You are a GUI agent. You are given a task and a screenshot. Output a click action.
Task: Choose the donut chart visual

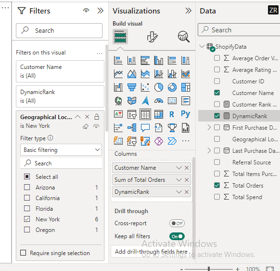coord(172,87)
